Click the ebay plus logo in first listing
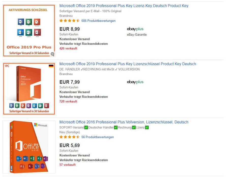This screenshot has width=227, height=178. pos(135,29)
